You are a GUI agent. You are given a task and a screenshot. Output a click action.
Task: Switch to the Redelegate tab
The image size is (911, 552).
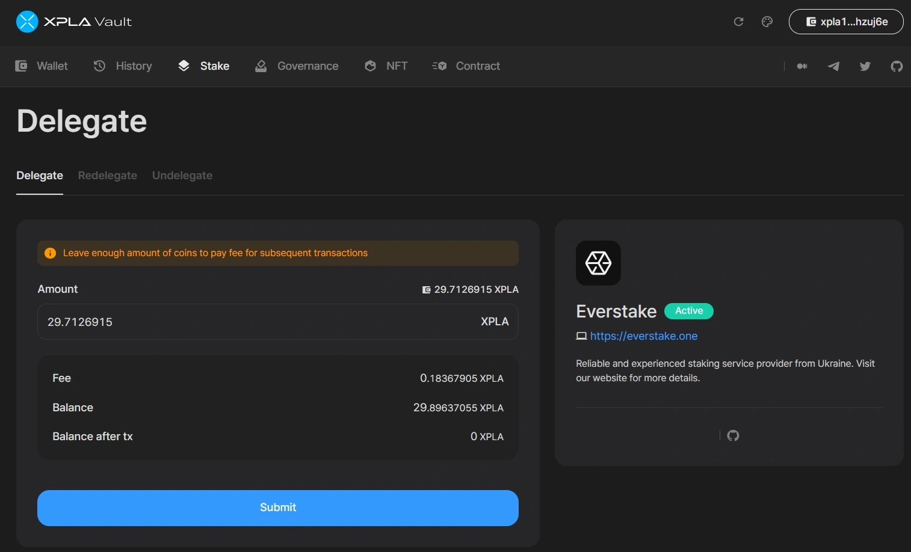(x=108, y=176)
